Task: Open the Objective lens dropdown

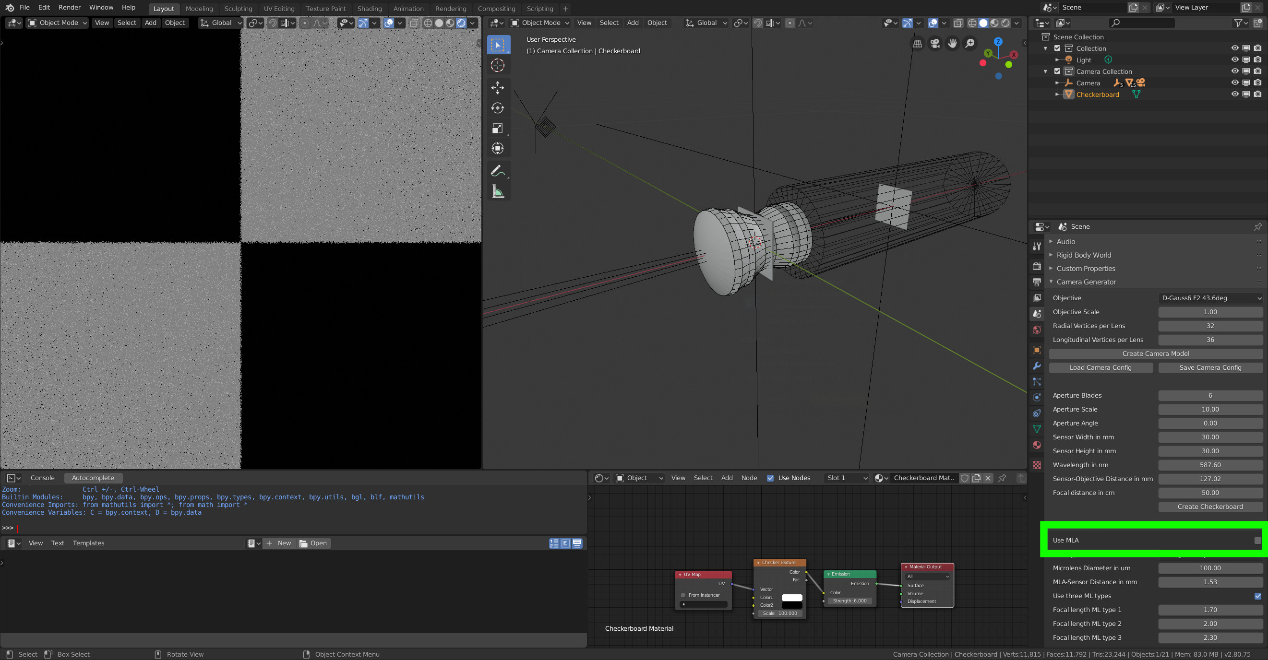Action: (x=1210, y=298)
